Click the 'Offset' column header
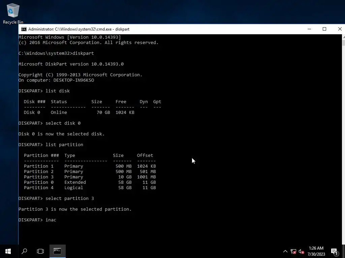345x258 pixels. pos(145,156)
